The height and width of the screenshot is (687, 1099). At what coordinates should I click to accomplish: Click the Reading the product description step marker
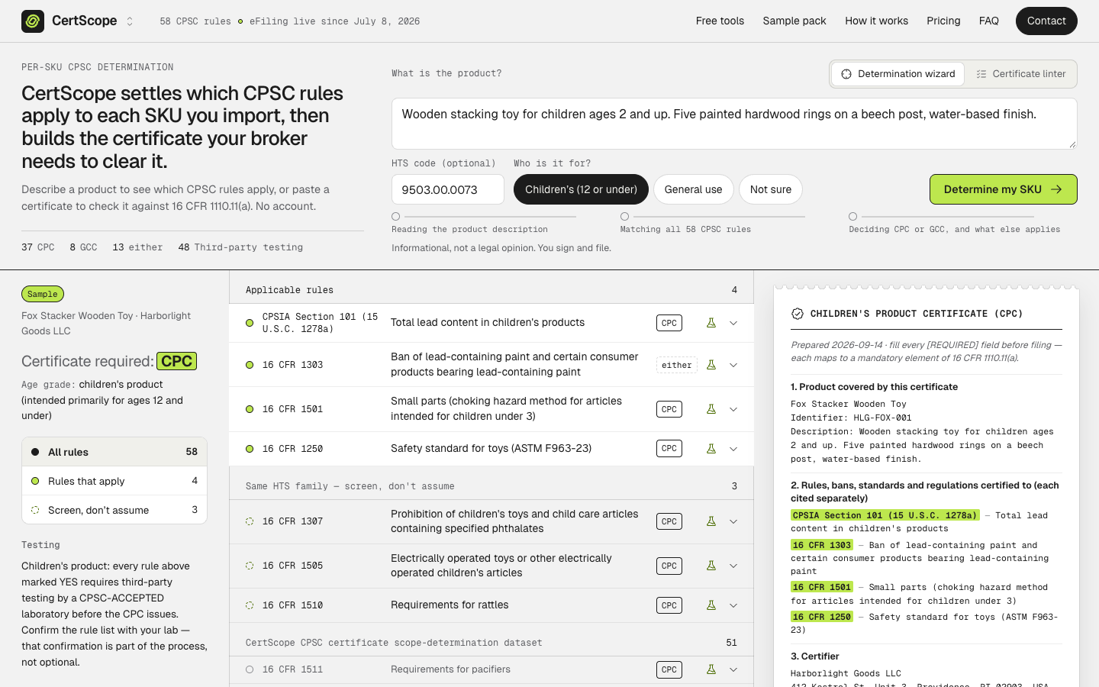point(395,217)
